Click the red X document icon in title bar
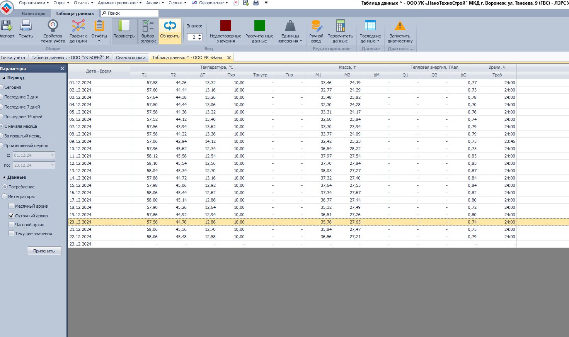 236,3
